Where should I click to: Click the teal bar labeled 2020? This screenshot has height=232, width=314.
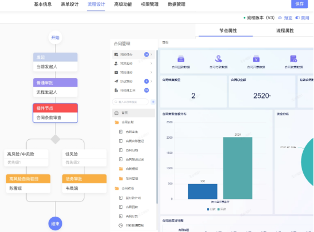coord(237,168)
